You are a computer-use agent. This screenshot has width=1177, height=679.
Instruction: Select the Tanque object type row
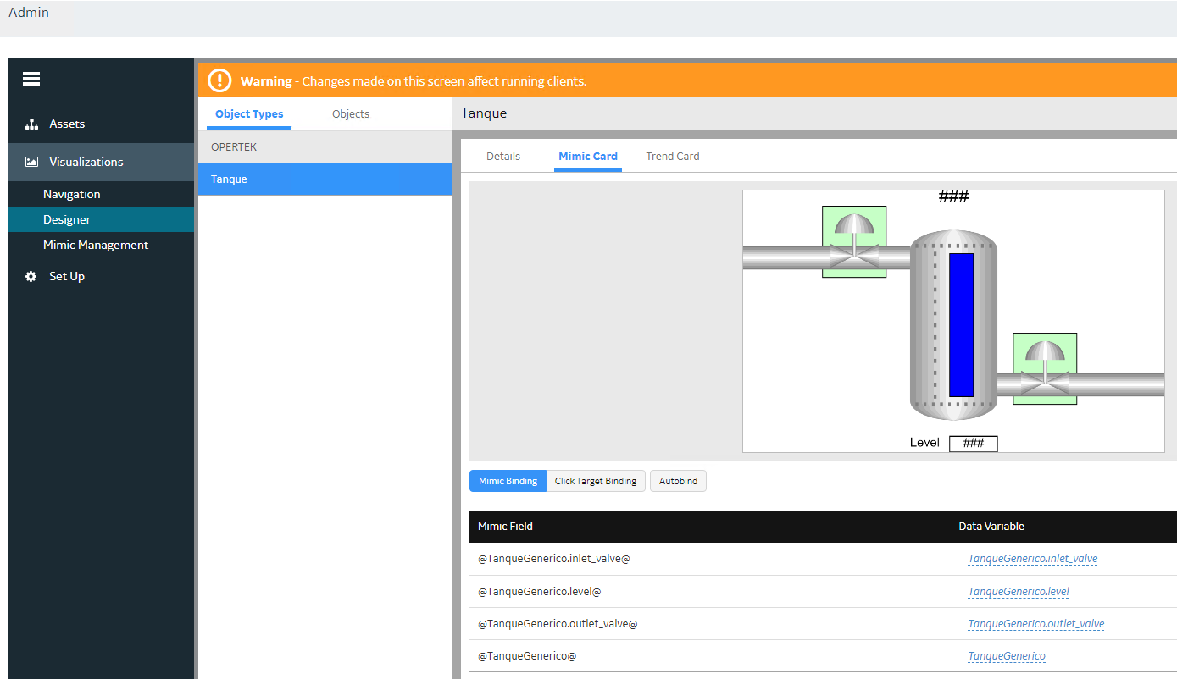(325, 179)
